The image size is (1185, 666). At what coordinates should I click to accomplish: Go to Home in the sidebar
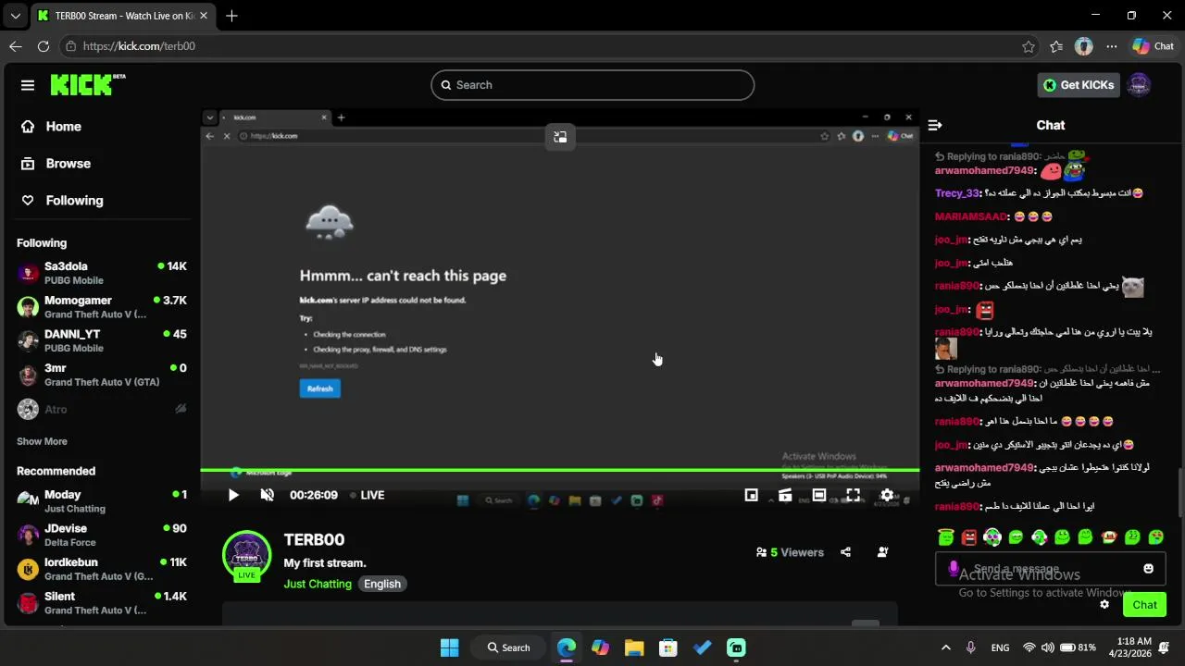51,127
